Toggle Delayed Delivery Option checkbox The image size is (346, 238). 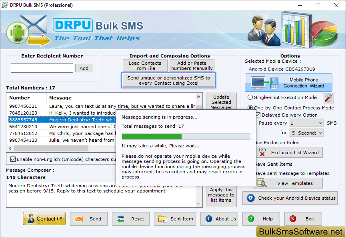pyautogui.click(x=258, y=115)
